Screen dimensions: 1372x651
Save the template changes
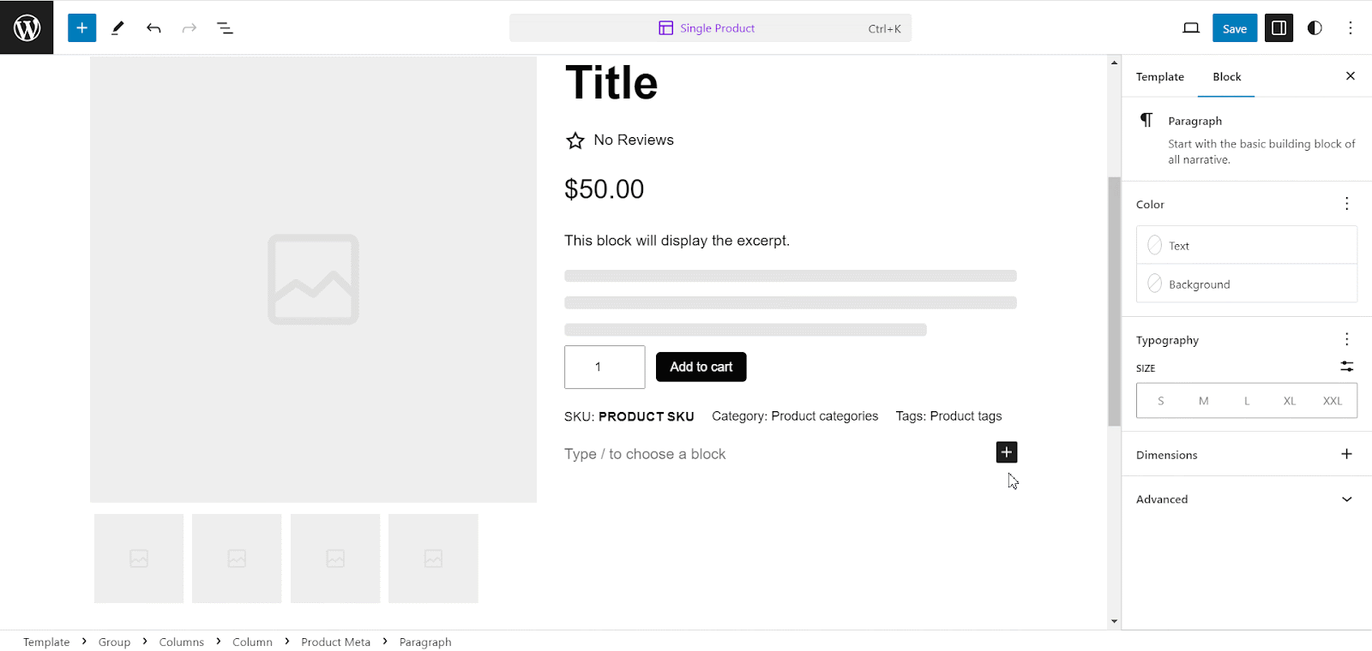click(x=1235, y=27)
